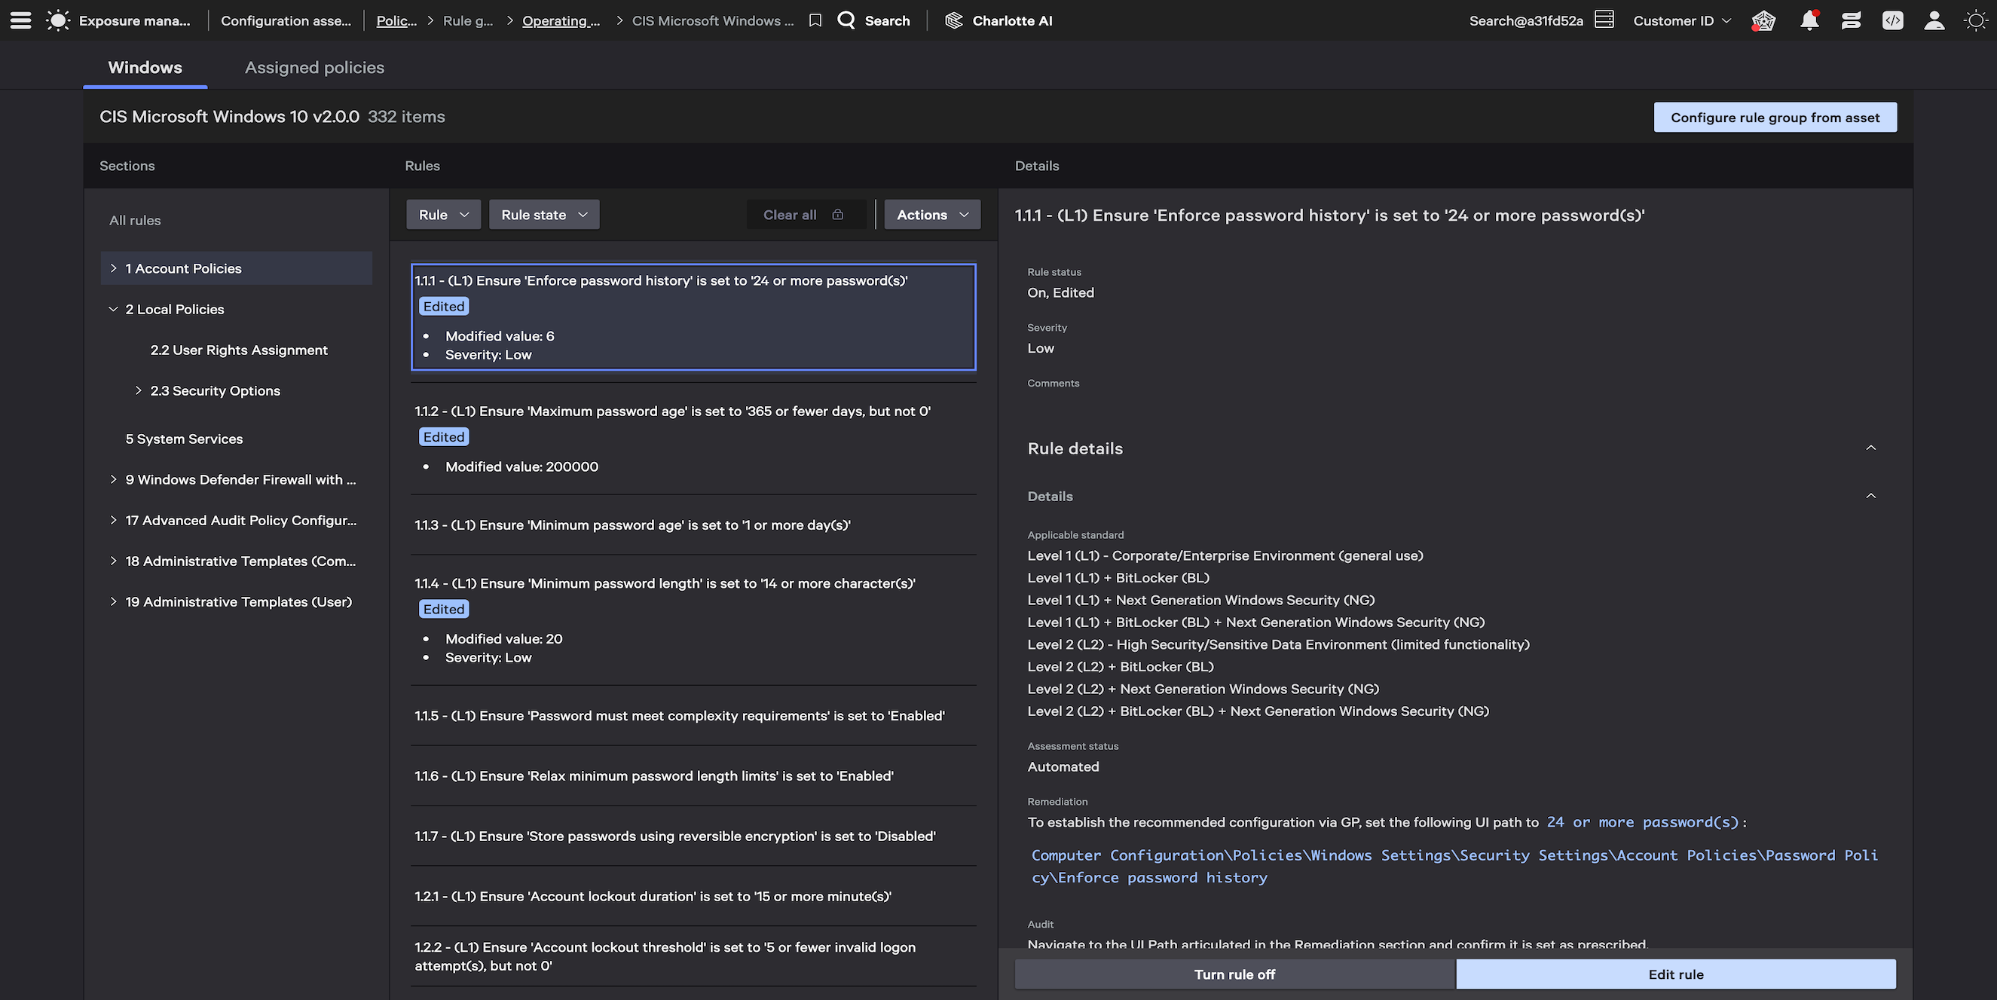This screenshot has width=1997, height=1000.
Task: Click the Enforce password history GP path text
Action: point(1454,867)
